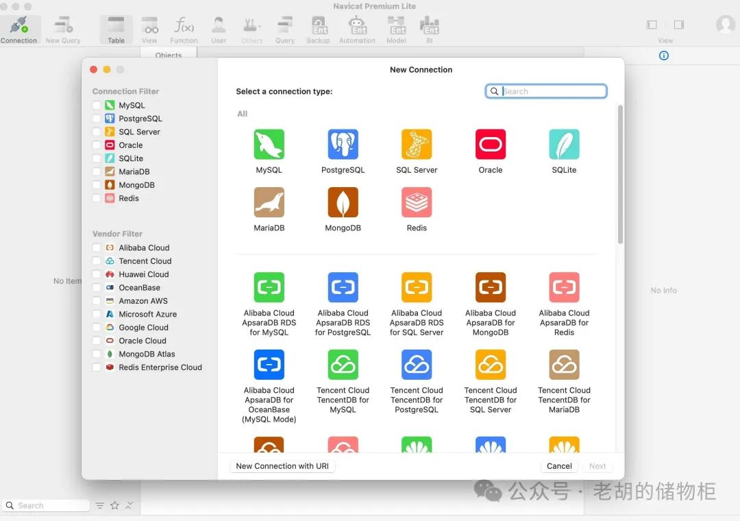Image resolution: width=740 pixels, height=521 pixels.
Task: Click the New Connection with URI button
Action: point(282,465)
